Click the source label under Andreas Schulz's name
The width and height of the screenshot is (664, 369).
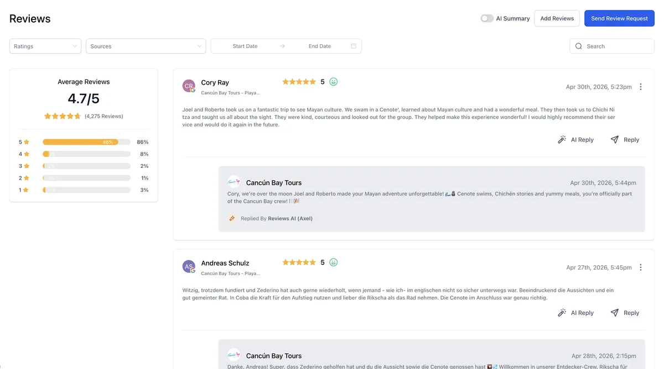(230, 273)
